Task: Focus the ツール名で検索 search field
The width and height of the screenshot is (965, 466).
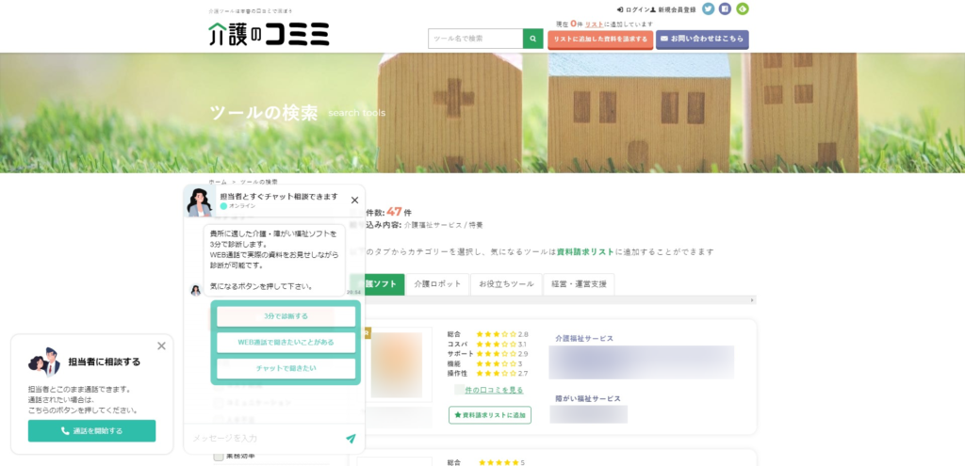Action: coord(476,38)
